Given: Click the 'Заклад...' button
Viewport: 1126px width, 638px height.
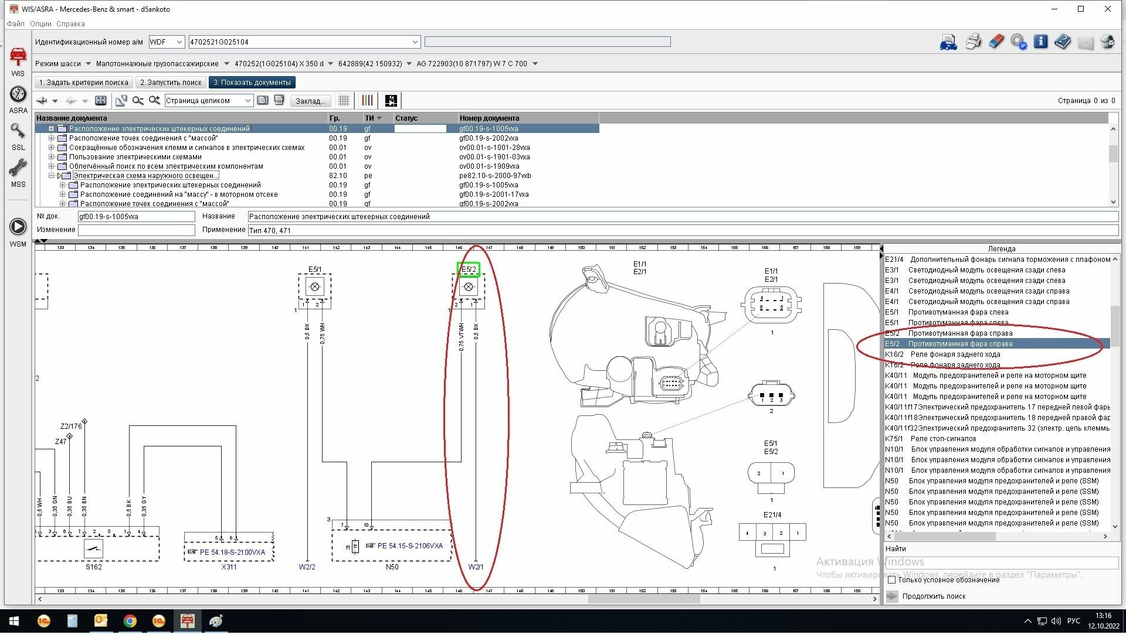Looking at the screenshot, I should point(310,101).
